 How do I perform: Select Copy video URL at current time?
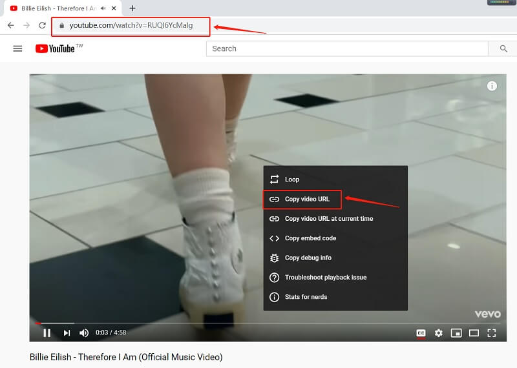point(335,218)
